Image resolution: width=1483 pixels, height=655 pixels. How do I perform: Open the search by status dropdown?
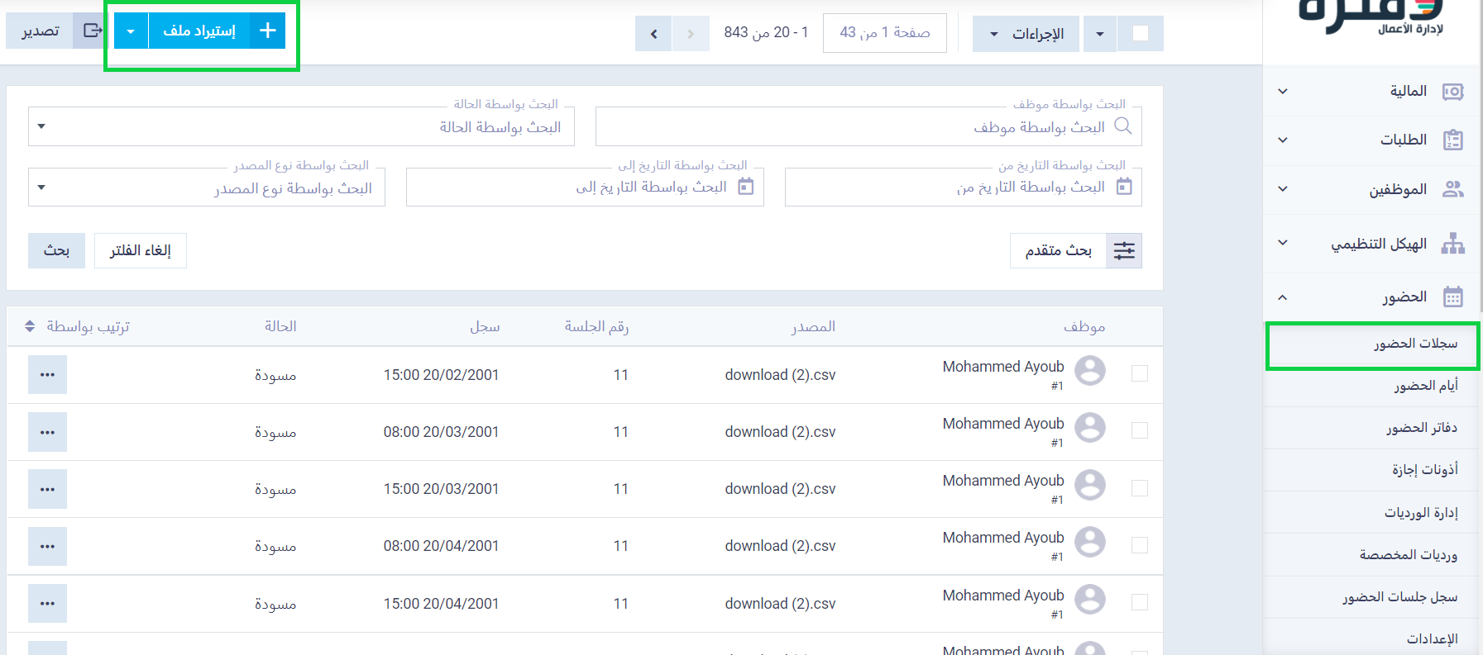[301, 126]
